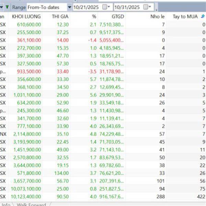206x206 pixels.
Task: Select GTGD cell 9,517,375...
Action: pyautogui.click(x=111, y=32)
